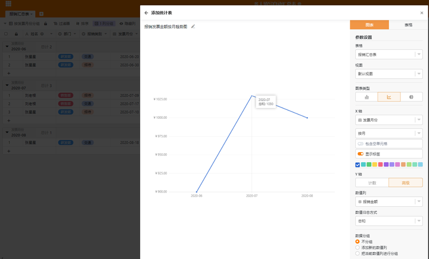This screenshot has height=259, width=429.
Task: Edit chart title with the pencil icon
Action: tap(193, 27)
